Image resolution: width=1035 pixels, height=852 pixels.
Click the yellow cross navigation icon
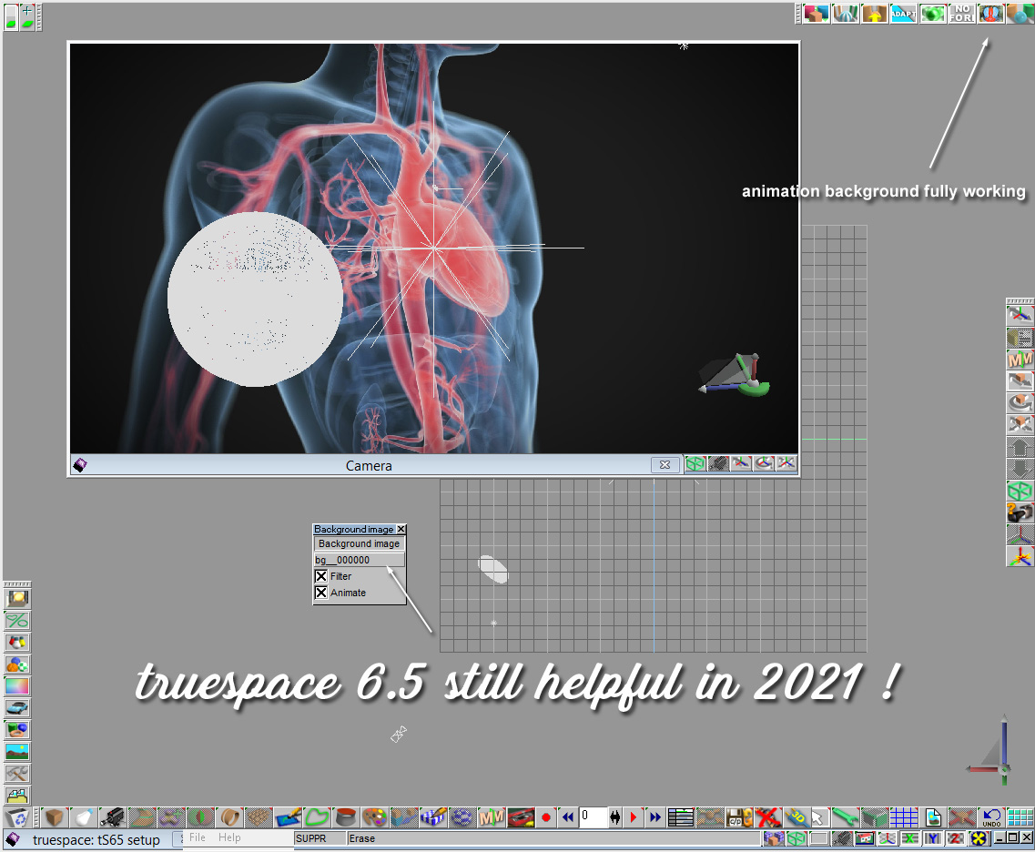[979, 838]
